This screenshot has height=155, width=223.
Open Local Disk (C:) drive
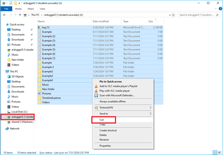[x=19, y=112]
